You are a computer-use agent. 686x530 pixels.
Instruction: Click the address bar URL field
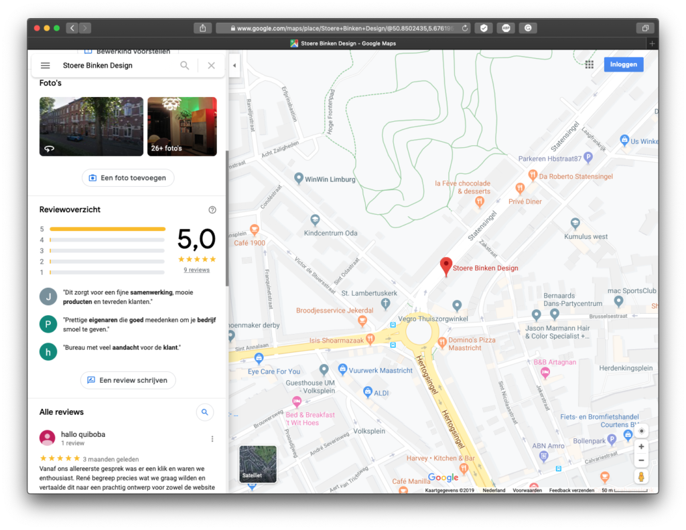click(x=344, y=28)
